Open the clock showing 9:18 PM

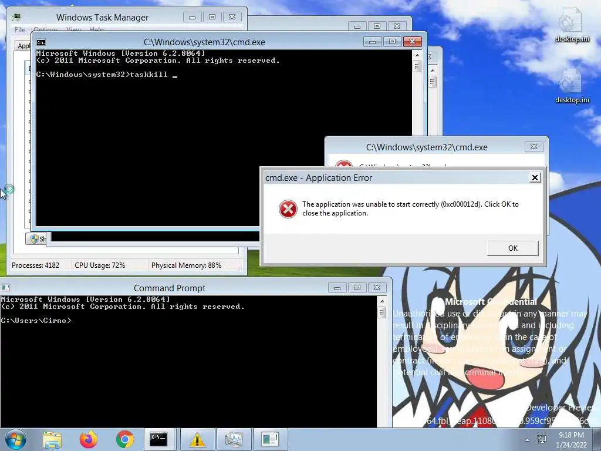tap(572, 440)
